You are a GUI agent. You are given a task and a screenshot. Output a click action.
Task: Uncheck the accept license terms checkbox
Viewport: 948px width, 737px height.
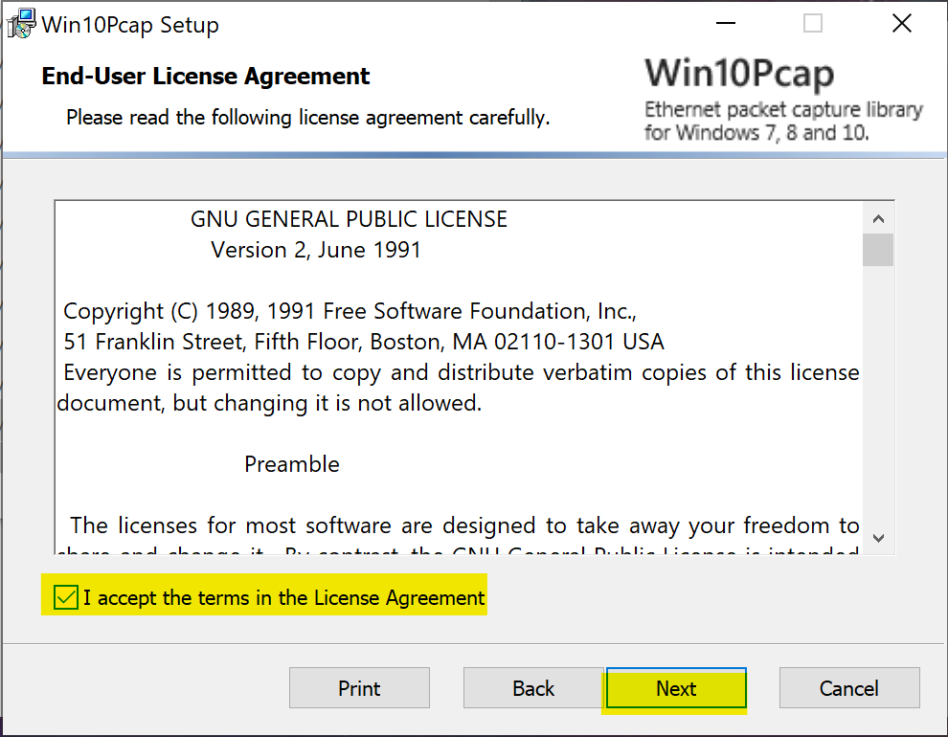(65, 597)
